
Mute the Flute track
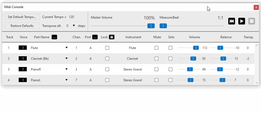157,48
